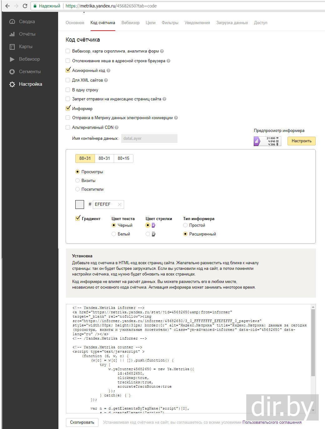Open Вебвизор play icon in sidebar
The image size is (325, 429).
12,59
